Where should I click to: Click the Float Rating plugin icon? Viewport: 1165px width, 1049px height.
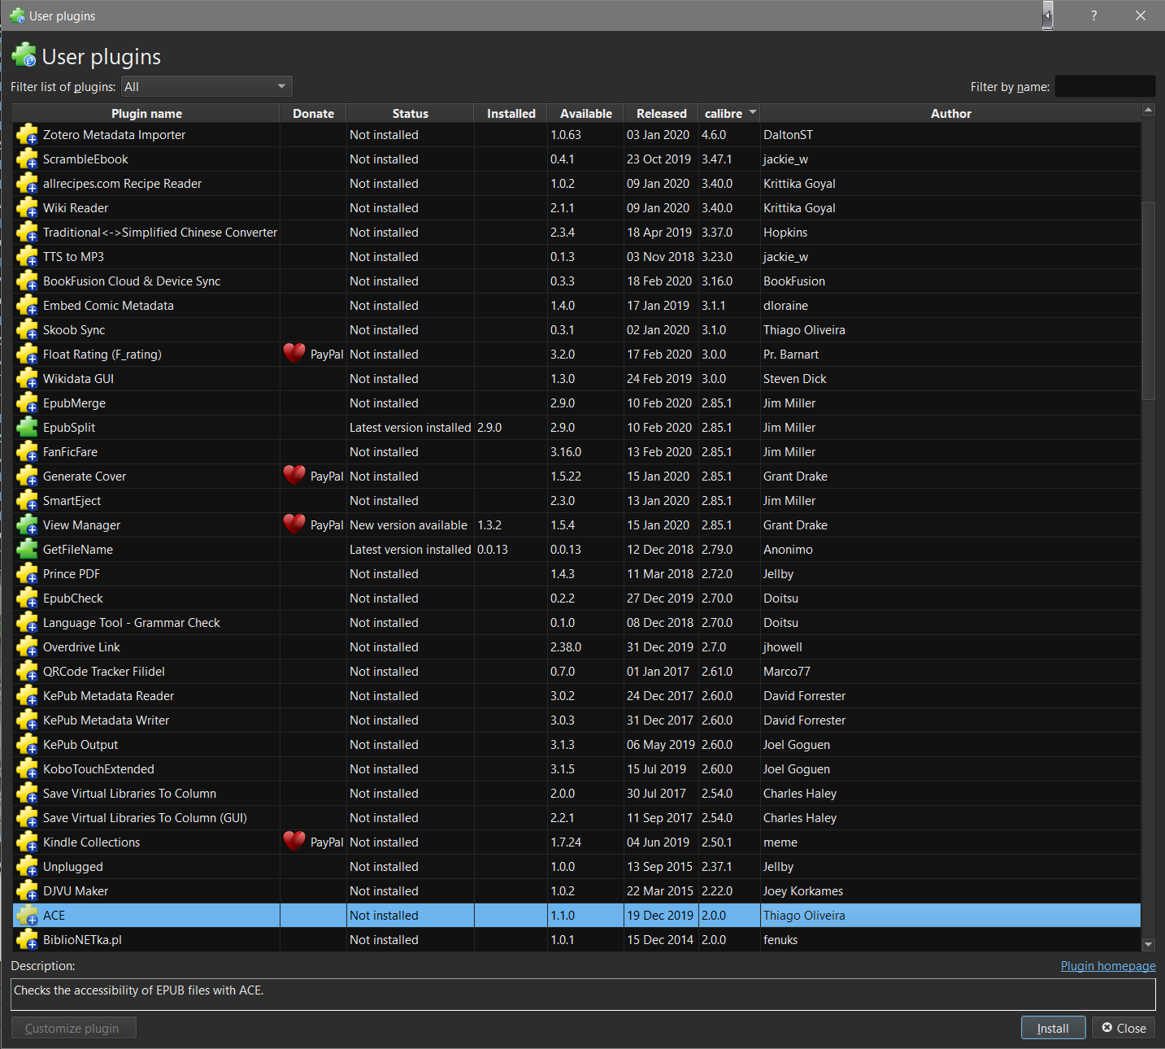coord(27,355)
